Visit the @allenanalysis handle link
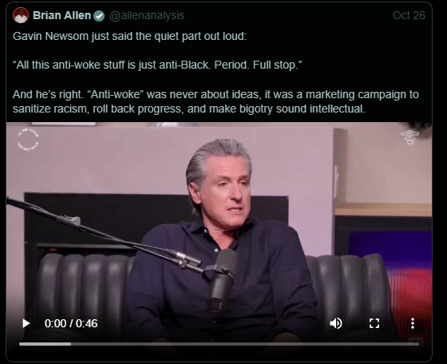 point(147,15)
